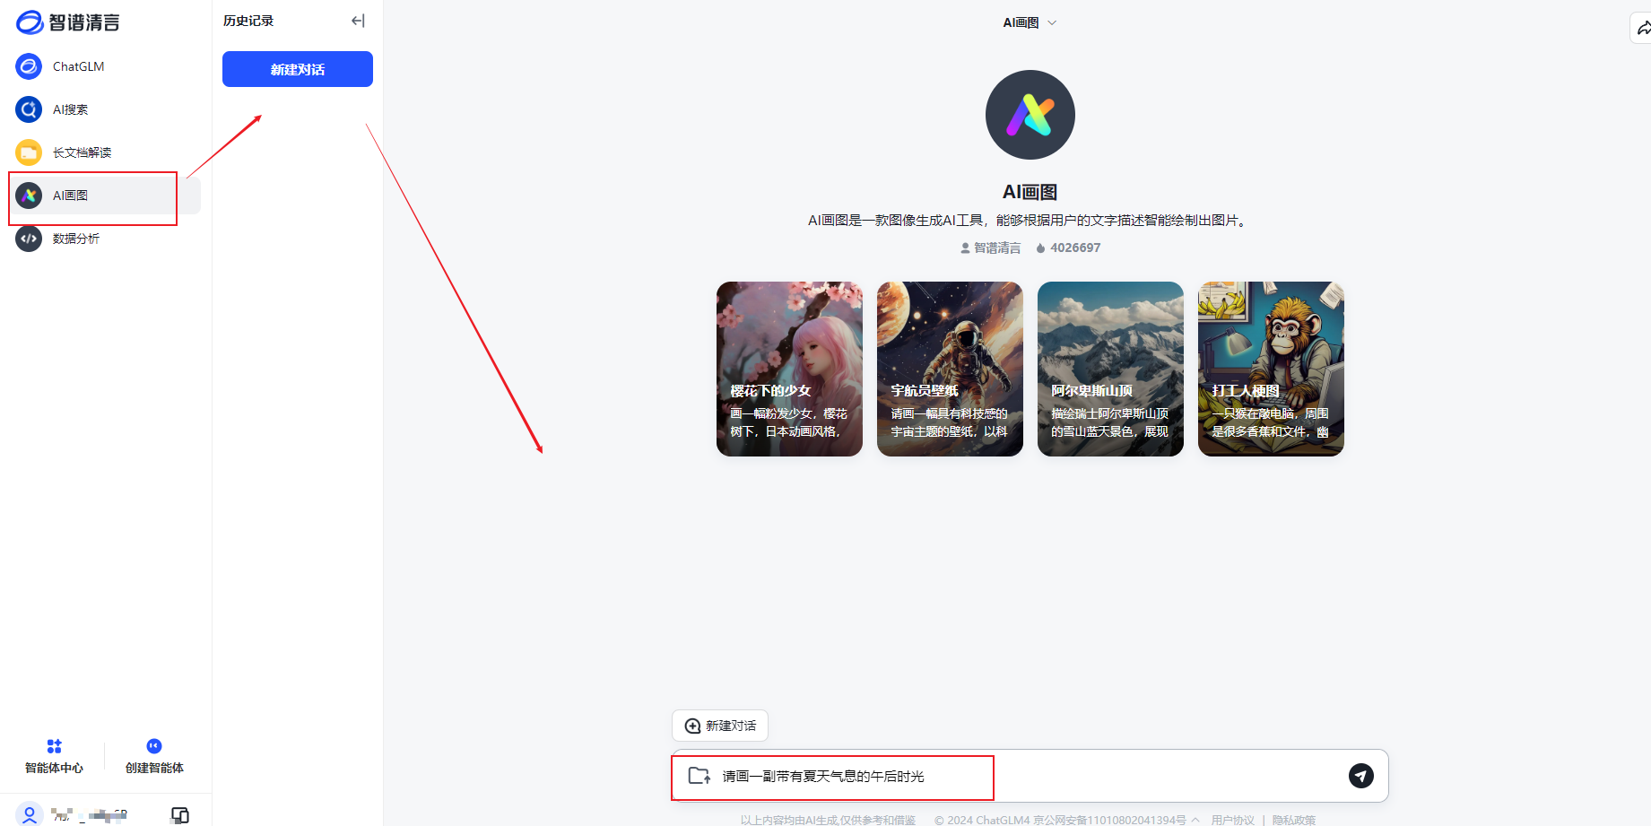Select the AI搜索 icon in sidebar
The height and width of the screenshot is (826, 1651).
pos(28,109)
